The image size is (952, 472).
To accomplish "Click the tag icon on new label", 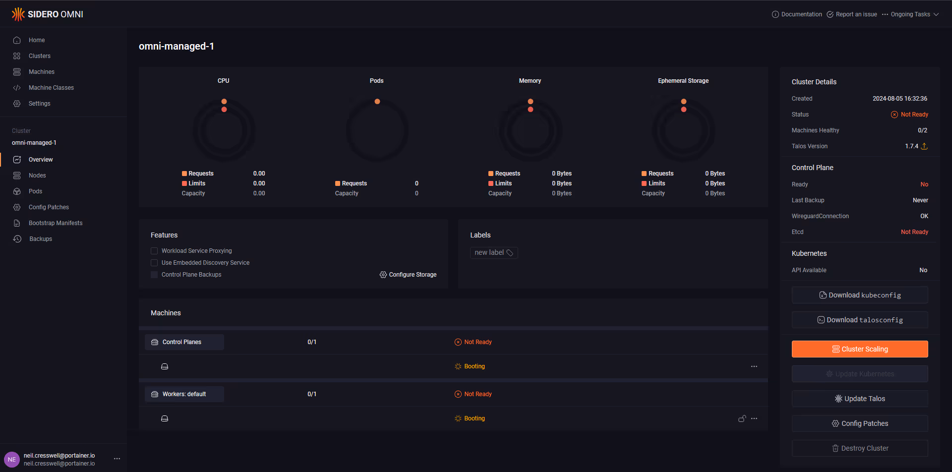I will (x=510, y=253).
